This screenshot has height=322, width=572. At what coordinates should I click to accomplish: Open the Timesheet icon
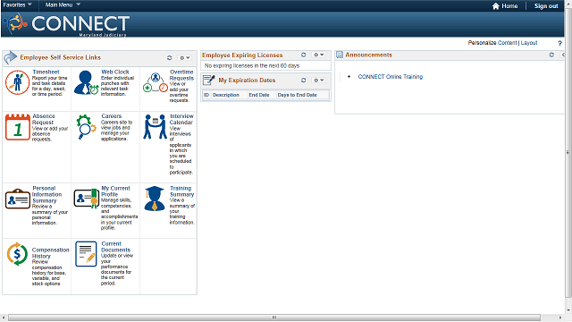(x=17, y=82)
